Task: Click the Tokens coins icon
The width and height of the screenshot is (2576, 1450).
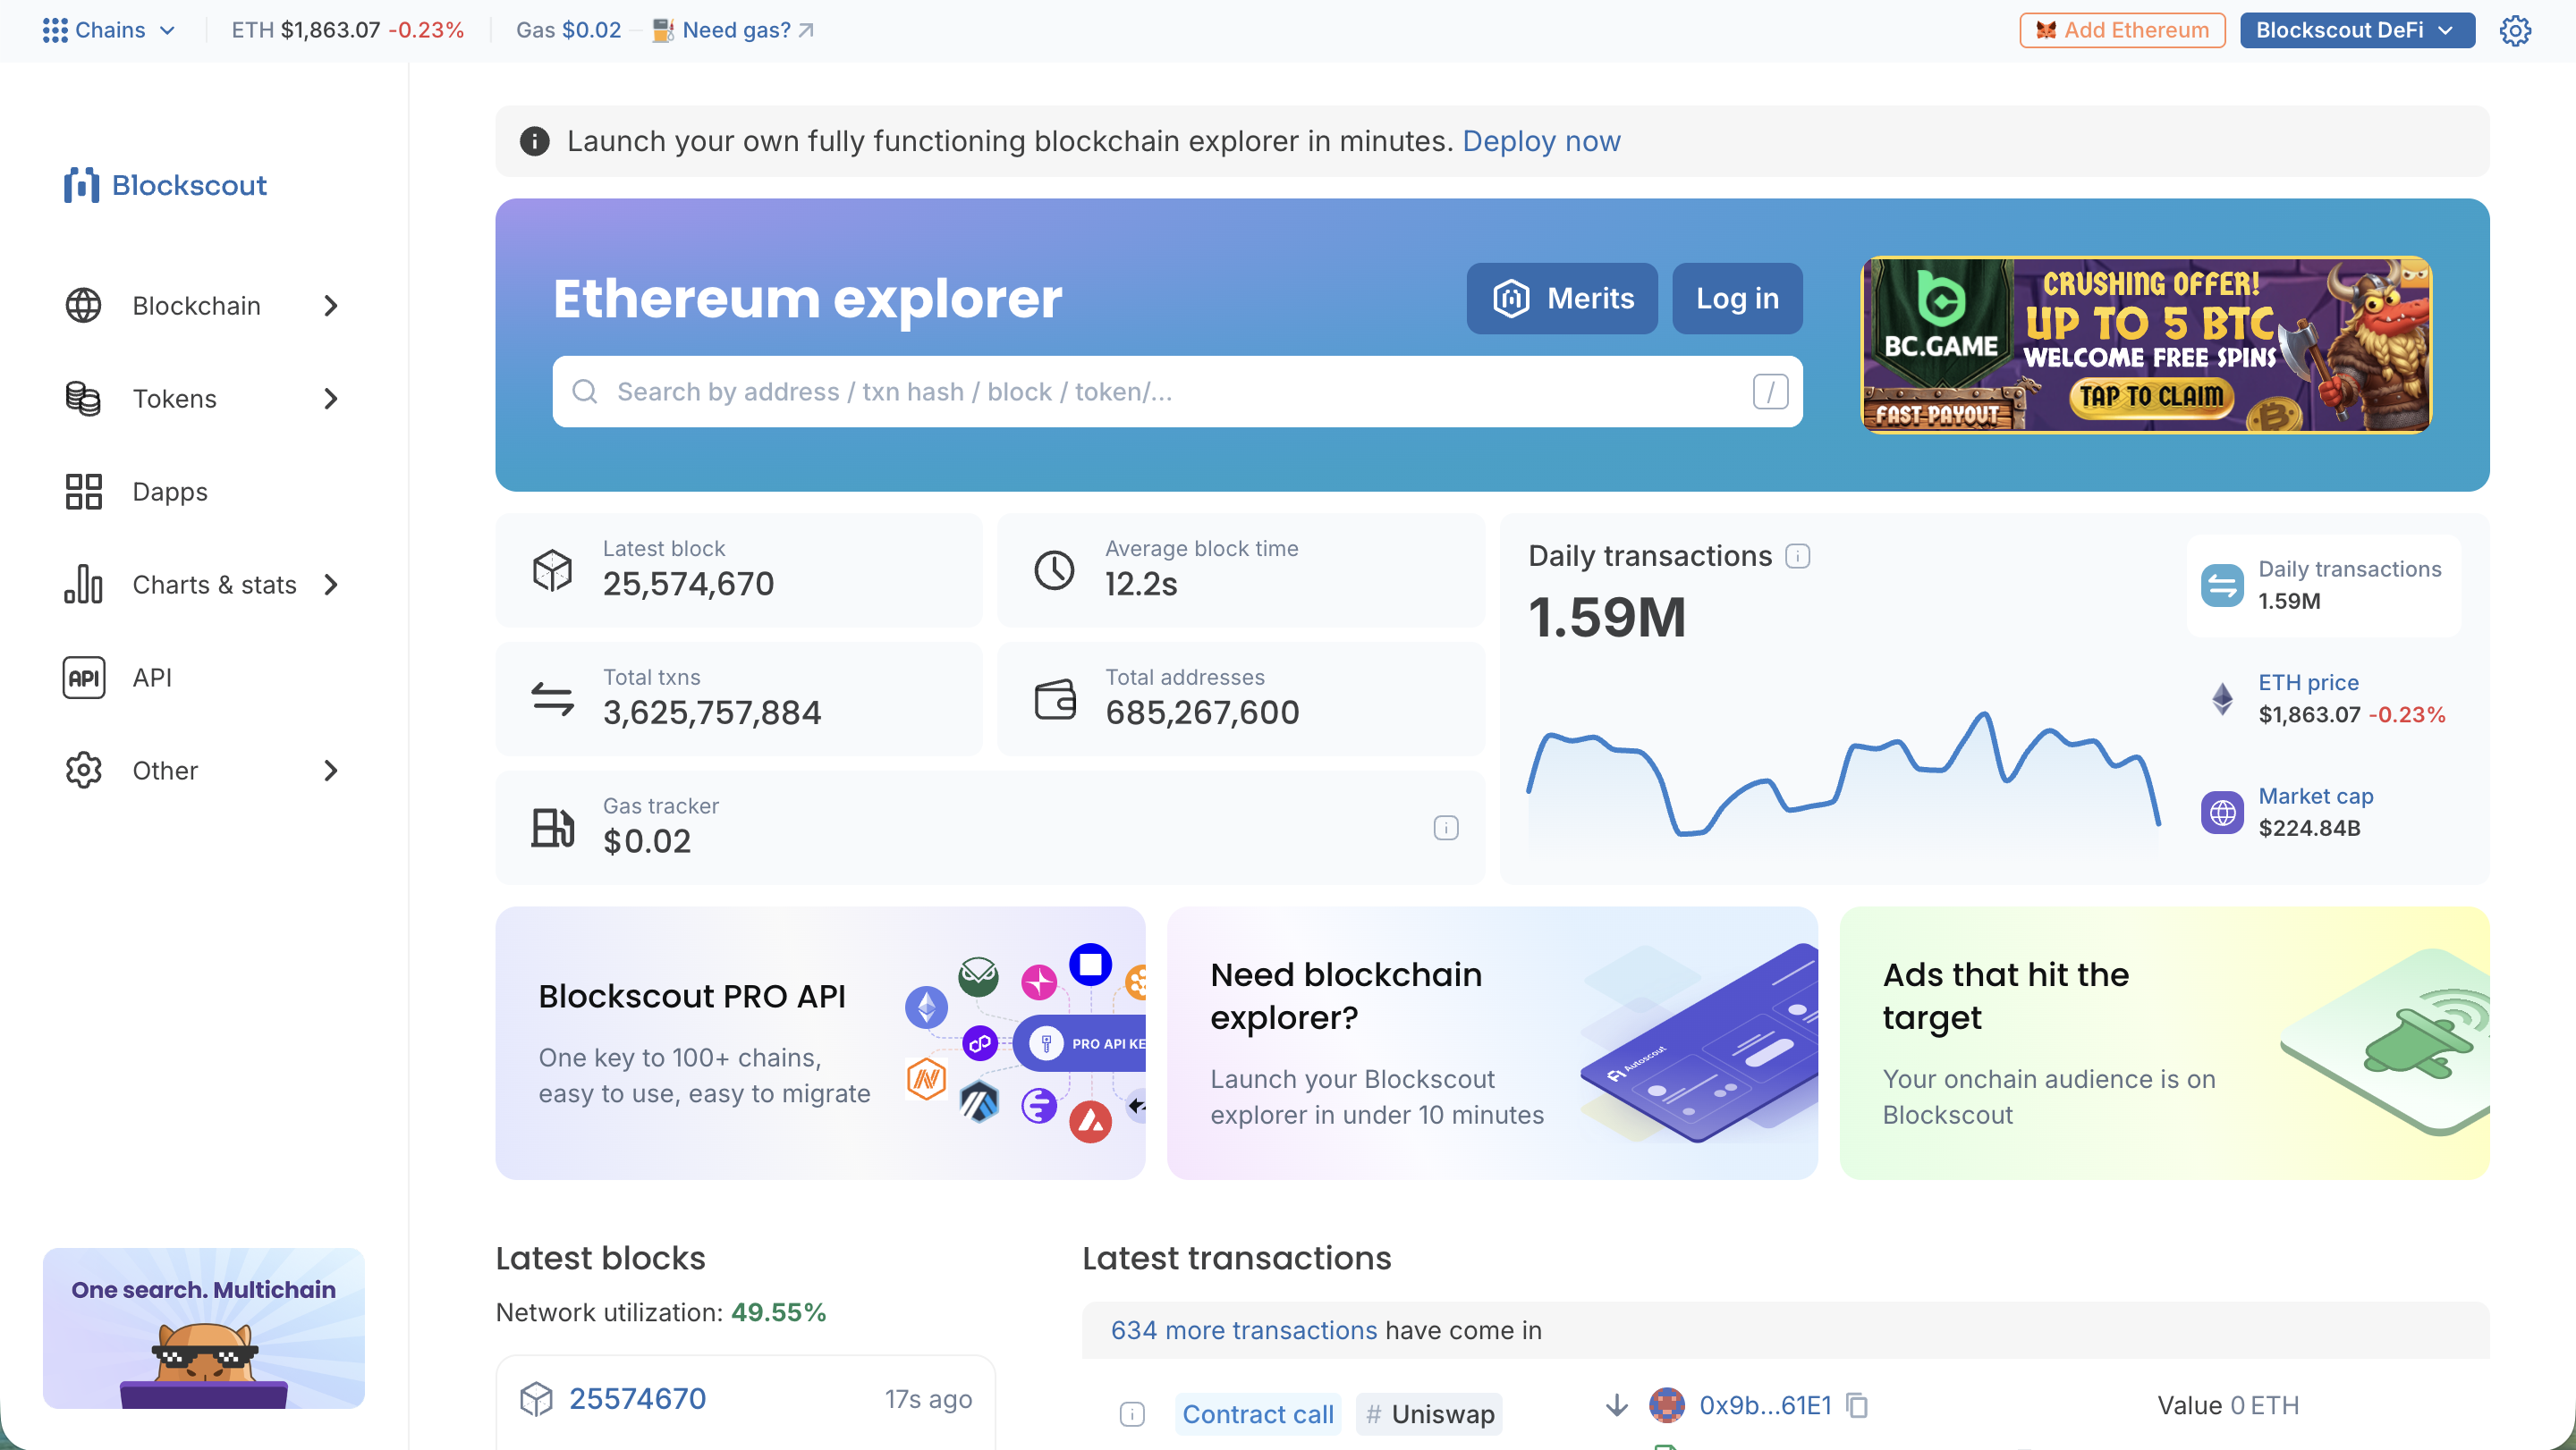Action: coord(83,399)
